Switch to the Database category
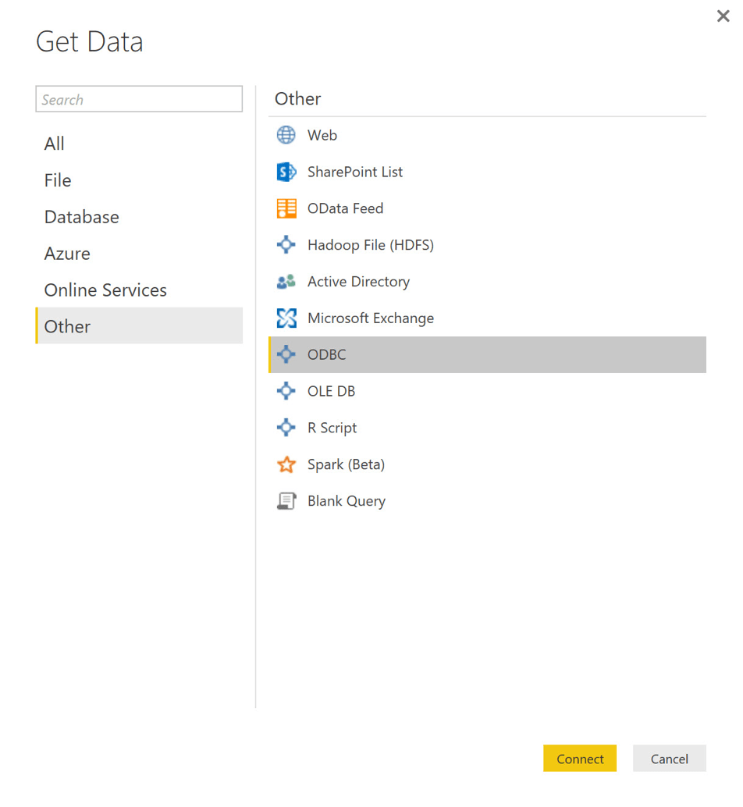This screenshot has height=807, width=743. click(x=81, y=217)
